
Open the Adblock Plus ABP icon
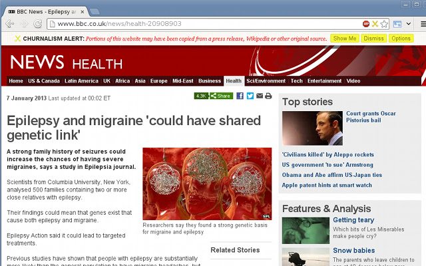click(366, 24)
